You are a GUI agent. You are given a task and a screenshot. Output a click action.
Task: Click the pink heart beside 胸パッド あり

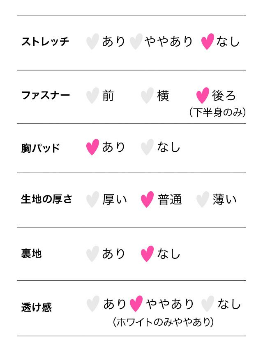93,147
